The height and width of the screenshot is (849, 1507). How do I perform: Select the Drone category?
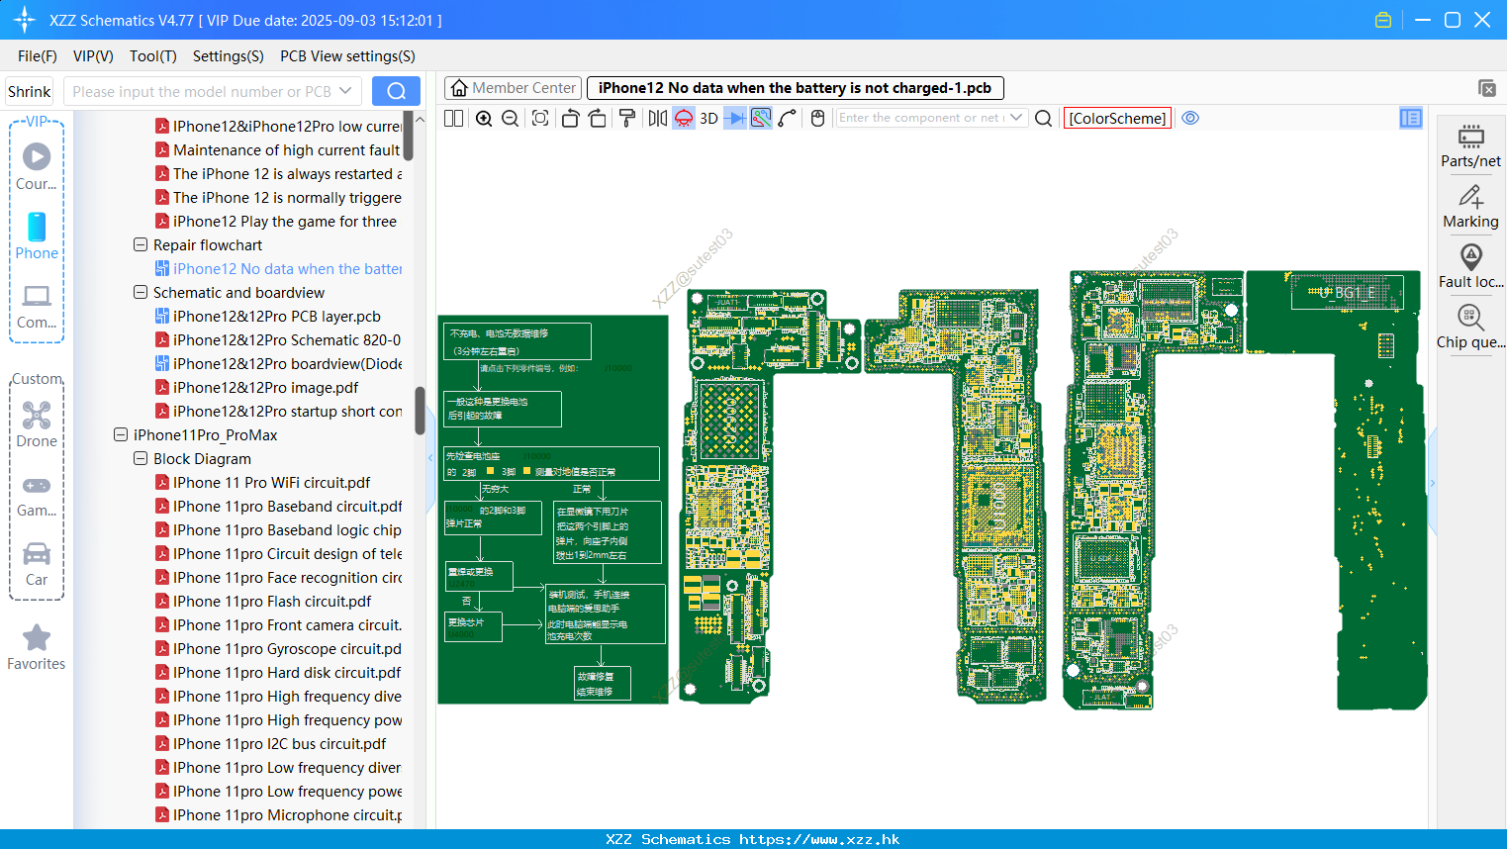(37, 424)
